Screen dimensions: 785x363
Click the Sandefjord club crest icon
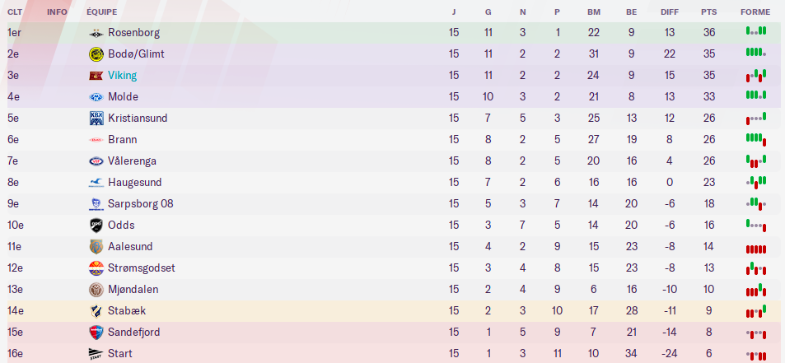[96, 333]
